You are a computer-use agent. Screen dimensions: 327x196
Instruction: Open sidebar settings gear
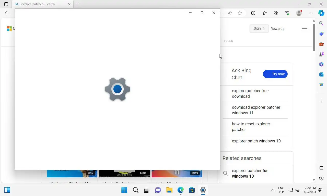(x=321, y=178)
